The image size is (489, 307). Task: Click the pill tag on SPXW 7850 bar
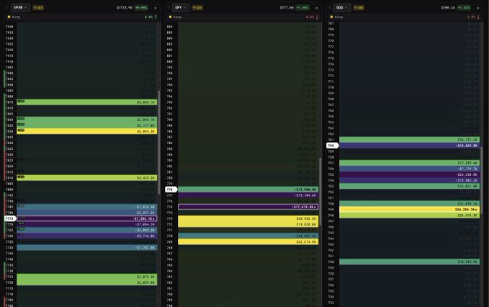click(x=21, y=130)
